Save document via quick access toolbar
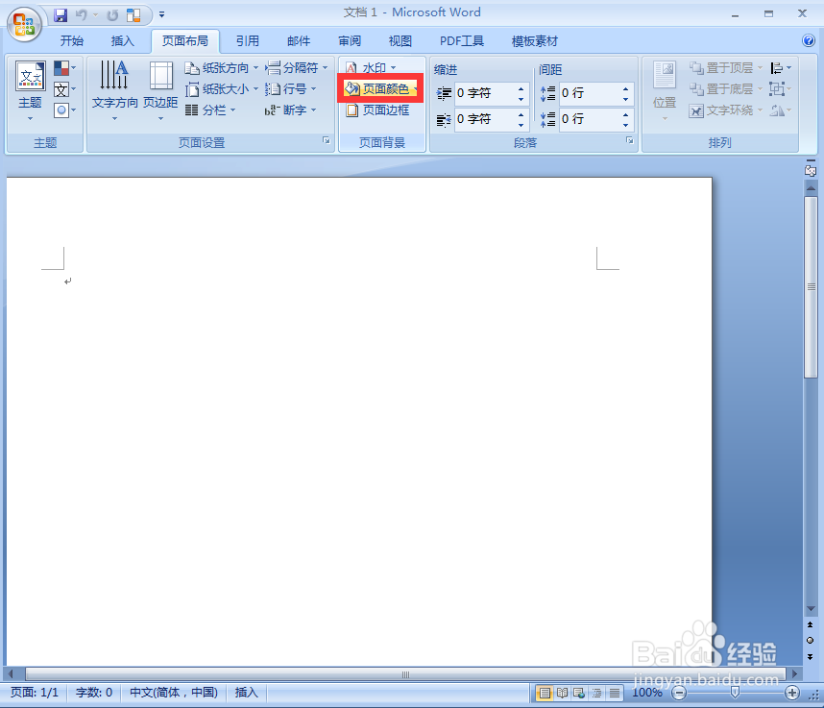 (61, 15)
